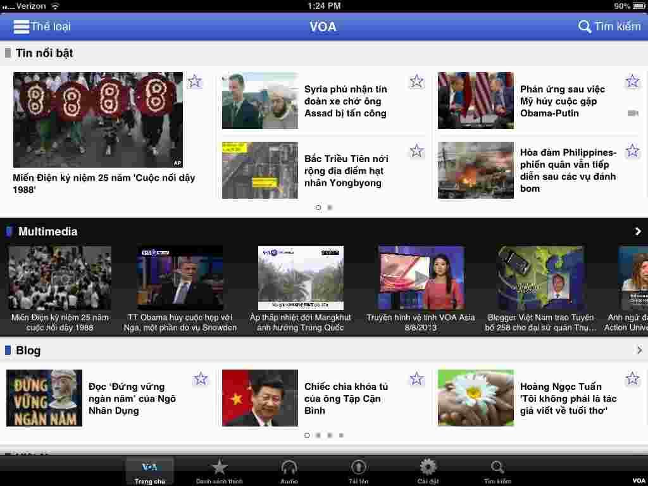Go to fourth page dot of Blog carousel
This screenshot has height=486, width=648.
click(341, 435)
